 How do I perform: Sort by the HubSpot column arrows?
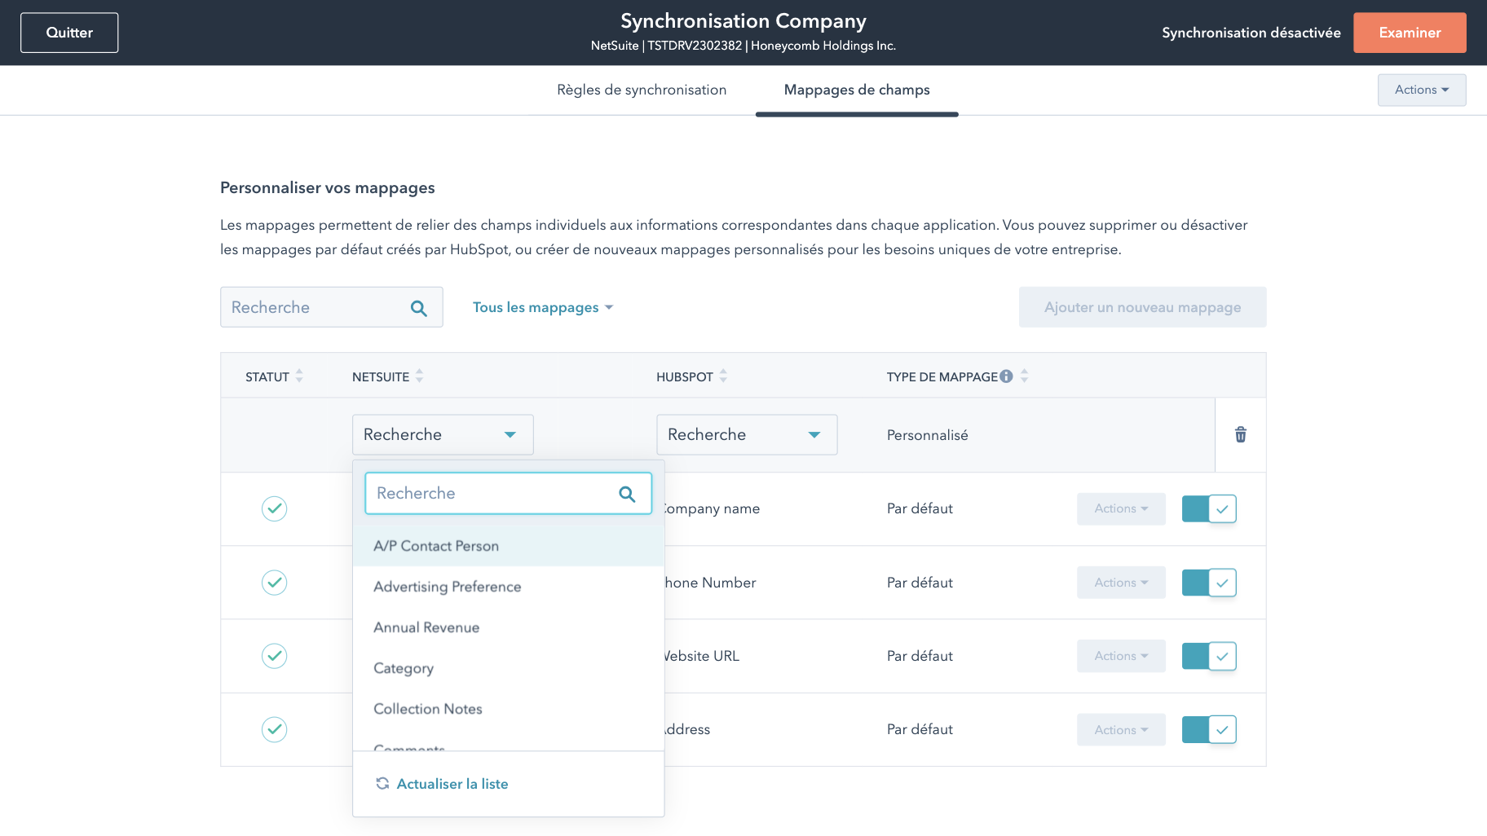point(723,376)
